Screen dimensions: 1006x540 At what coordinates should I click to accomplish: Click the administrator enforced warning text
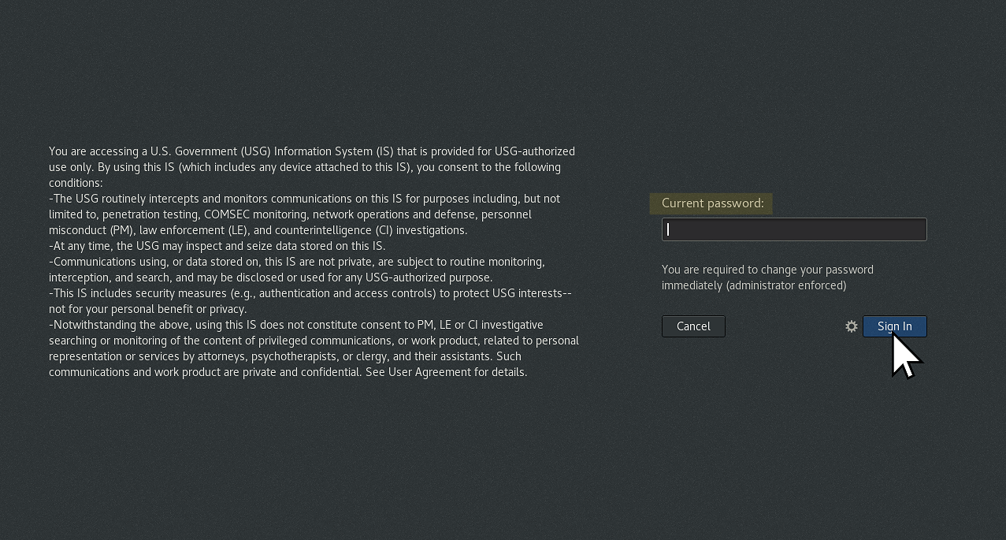pos(767,277)
